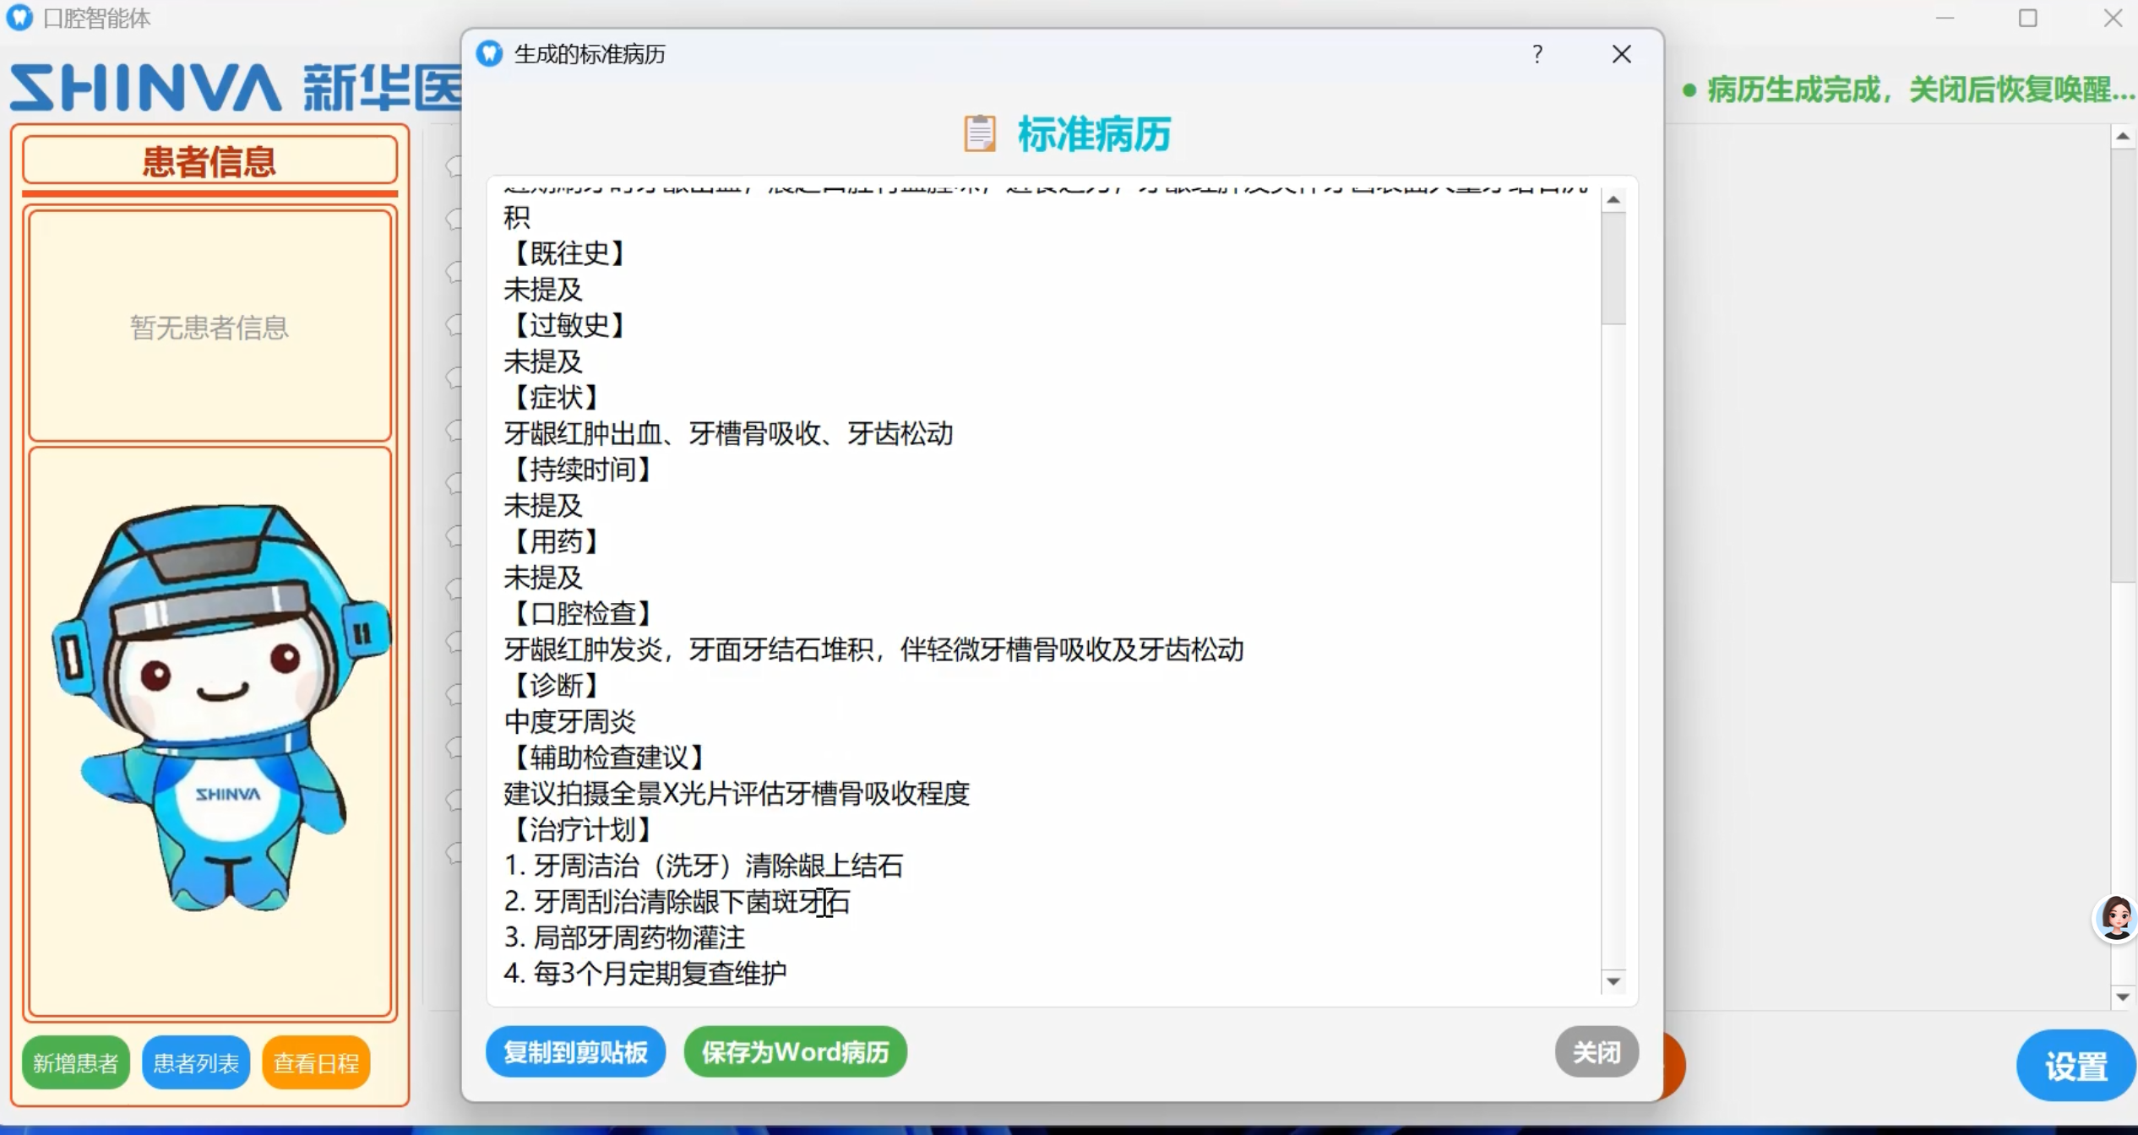Click the 病历生成完成 status message
The image size is (2138, 1135).
tap(1907, 90)
